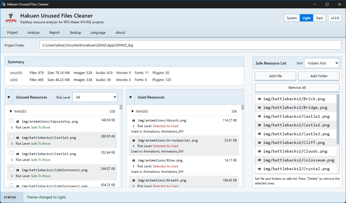Viewport: 346px width, 203px height.
Task: Open the Risk Level dropdown
Action: 95,97
